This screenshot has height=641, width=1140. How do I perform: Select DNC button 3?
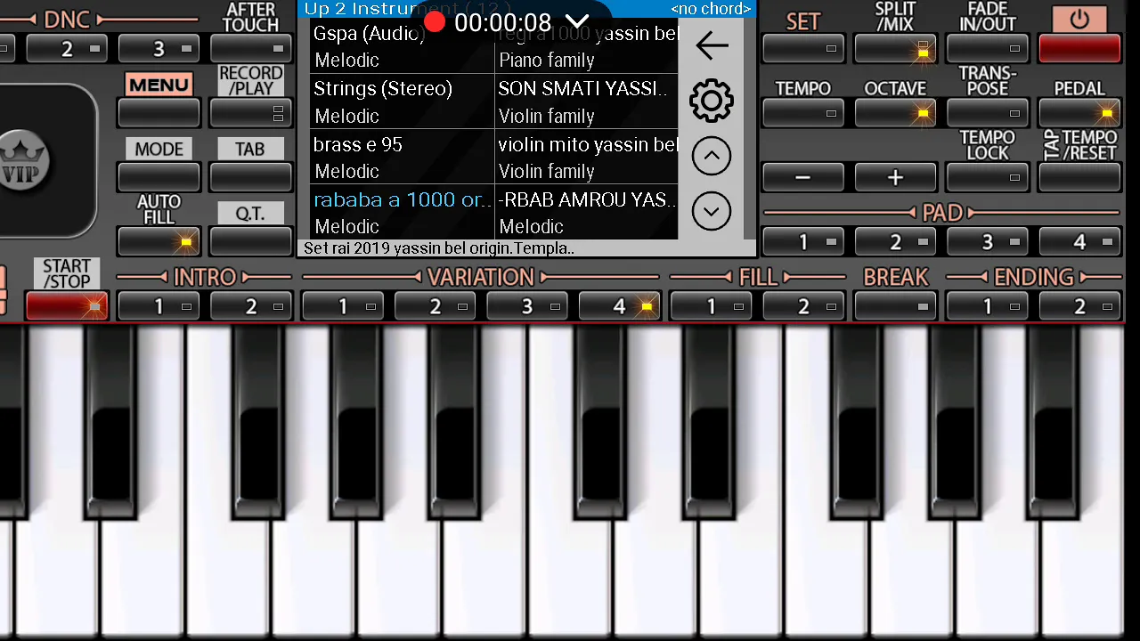coord(159,49)
